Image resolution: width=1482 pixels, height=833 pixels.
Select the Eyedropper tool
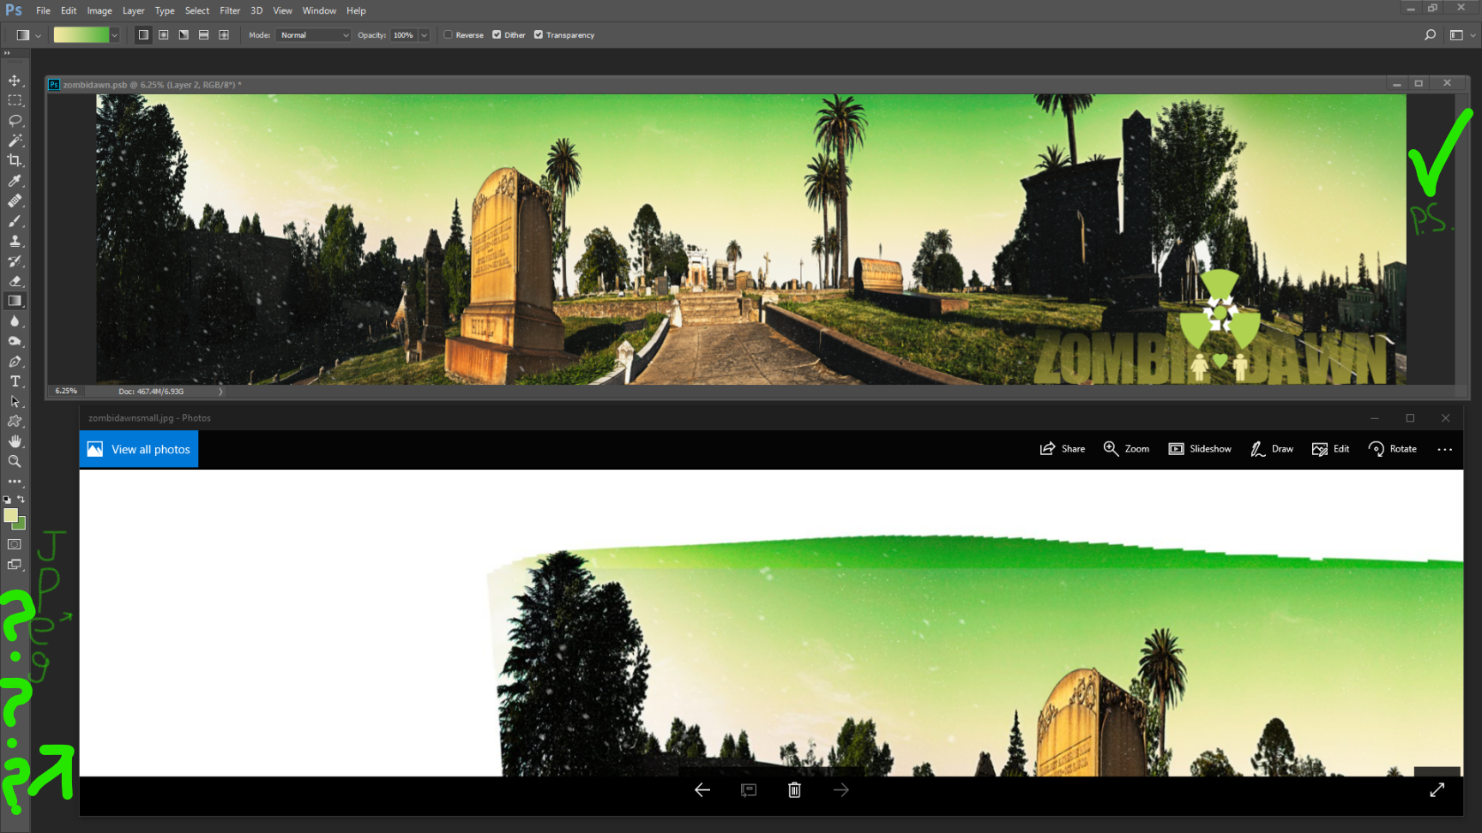[x=15, y=181]
